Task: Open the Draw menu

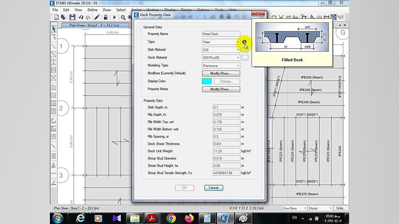Action: (107, 10)
